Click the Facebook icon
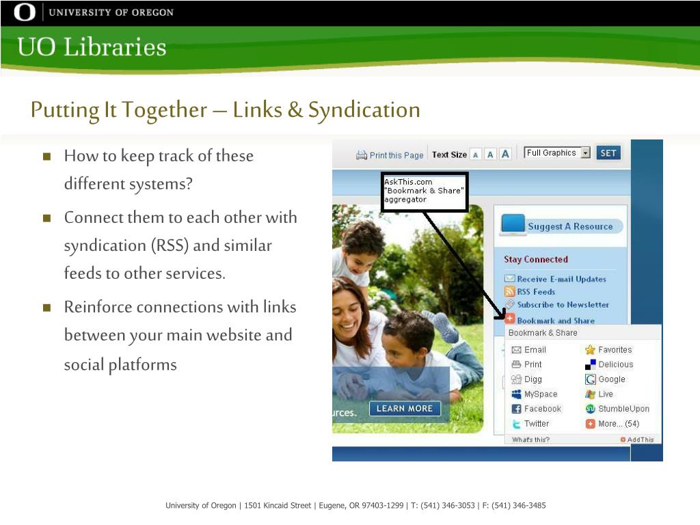The image size is (700, 525). click(x=516, y=409)
